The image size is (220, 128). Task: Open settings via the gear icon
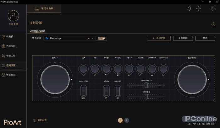[x=199, y=8]
